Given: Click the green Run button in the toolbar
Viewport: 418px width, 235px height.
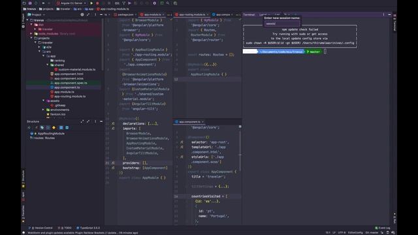Looking at the screenshot, I should tap(91, 3).
